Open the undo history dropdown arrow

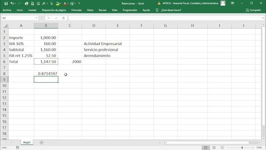[15, 3]
